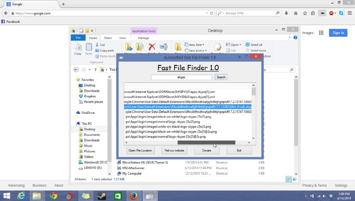Select result black-on-white\logo-skype-25x25@2x.png

point(171,132)
